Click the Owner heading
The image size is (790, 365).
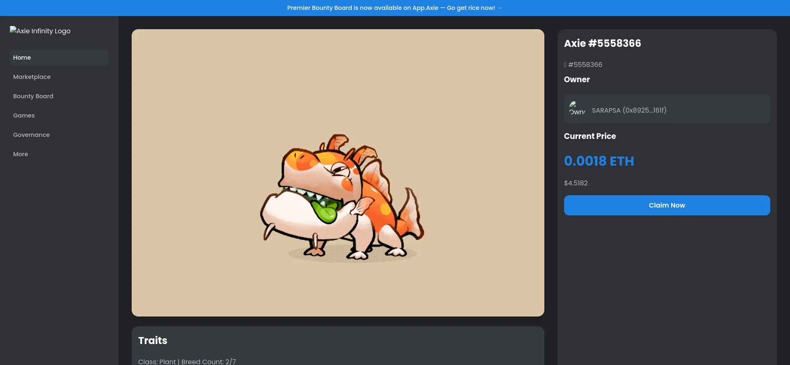tap(577, 79)
